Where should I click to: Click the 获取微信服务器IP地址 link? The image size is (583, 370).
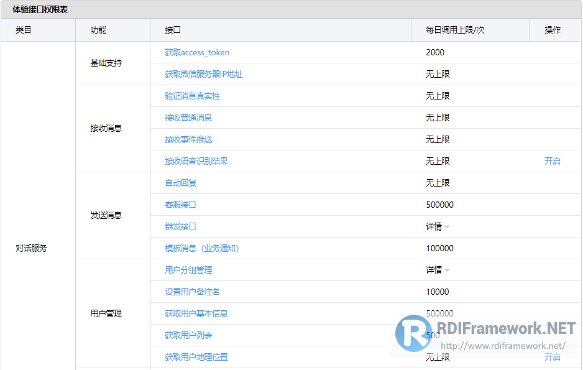click(x=203, y=75)
